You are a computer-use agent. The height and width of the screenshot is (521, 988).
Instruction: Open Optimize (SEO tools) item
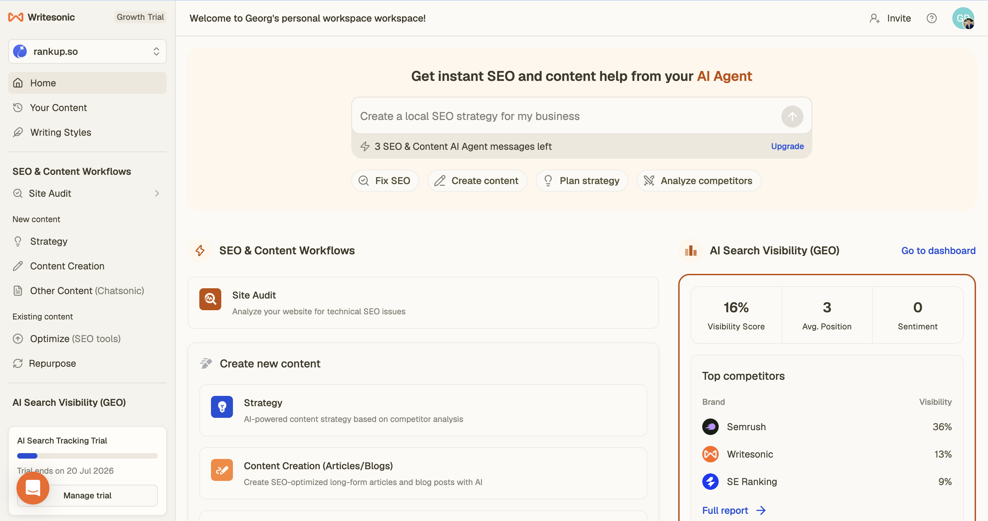(87, 339)
